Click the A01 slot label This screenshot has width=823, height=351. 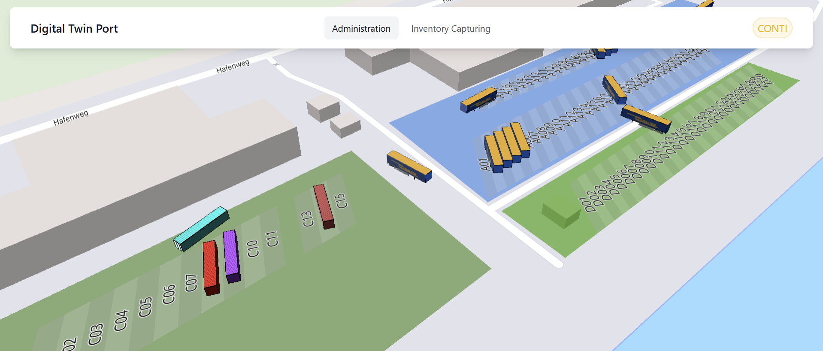coord(484,165)
